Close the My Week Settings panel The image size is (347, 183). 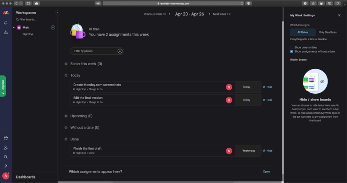(339, 15)
